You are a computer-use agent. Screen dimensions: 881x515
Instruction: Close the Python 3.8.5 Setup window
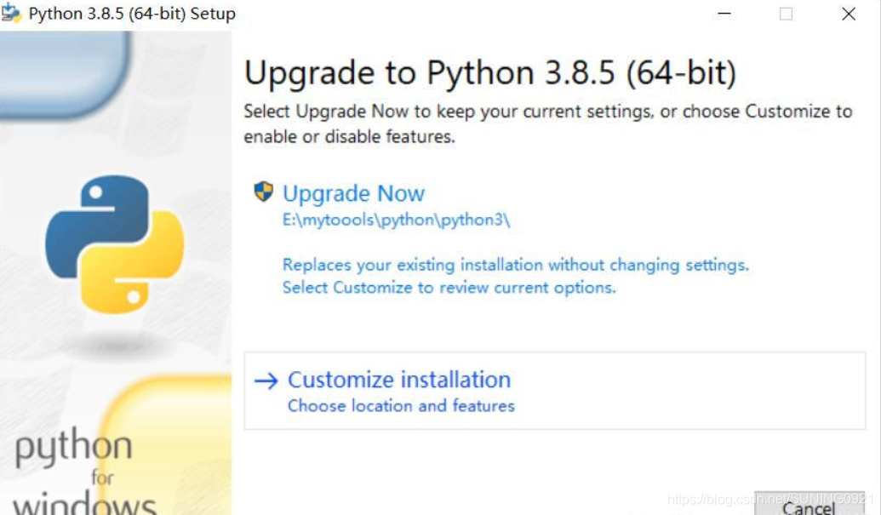click(x=849, y=14)
